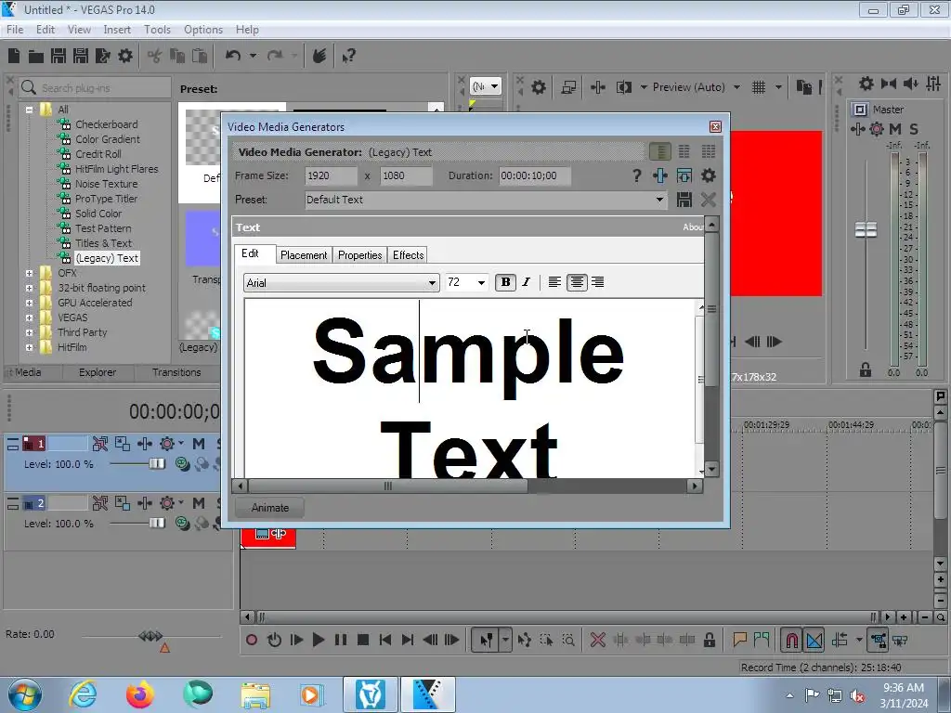This screenshot has height=713, width=951.
Task: Click the undo arrow icon
Action: (x=233, y=56)
